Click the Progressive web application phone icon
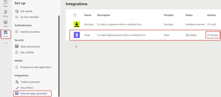Screen dimensions: 221x97 click(x=17, y=67)
